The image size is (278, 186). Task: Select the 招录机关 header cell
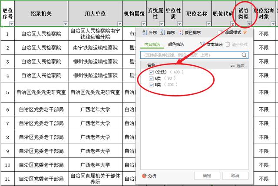pos(41,13)
